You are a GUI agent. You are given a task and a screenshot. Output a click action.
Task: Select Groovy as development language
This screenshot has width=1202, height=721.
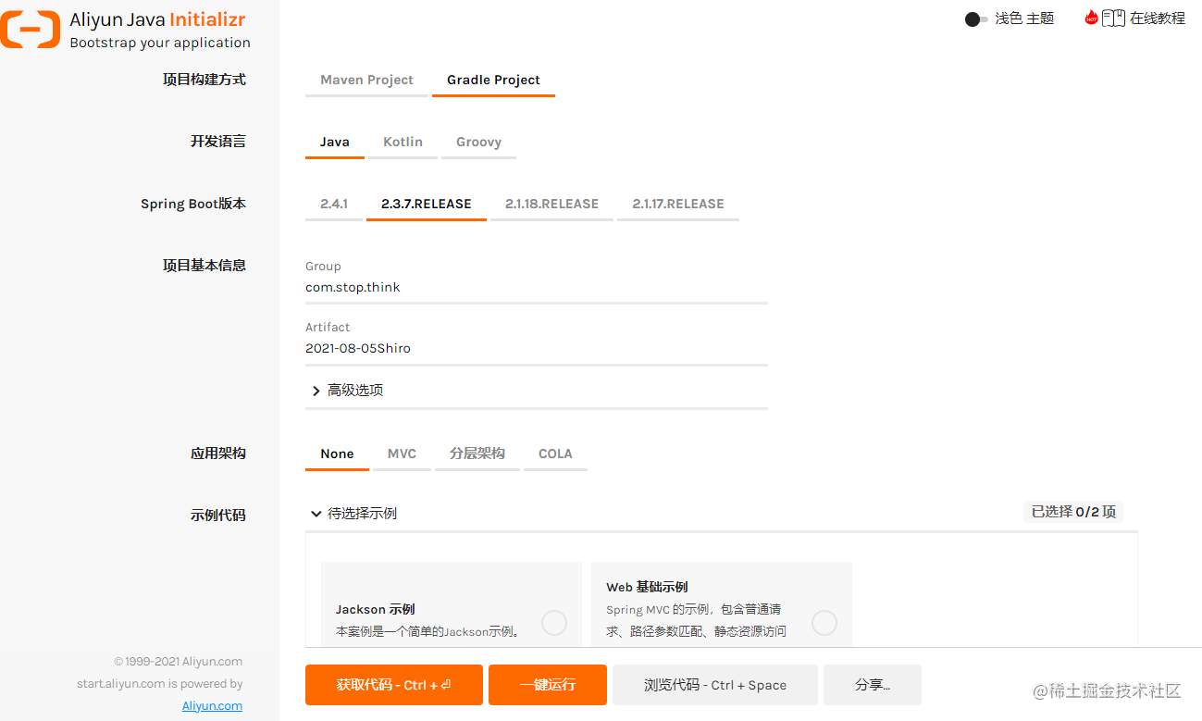click(478, 141)
